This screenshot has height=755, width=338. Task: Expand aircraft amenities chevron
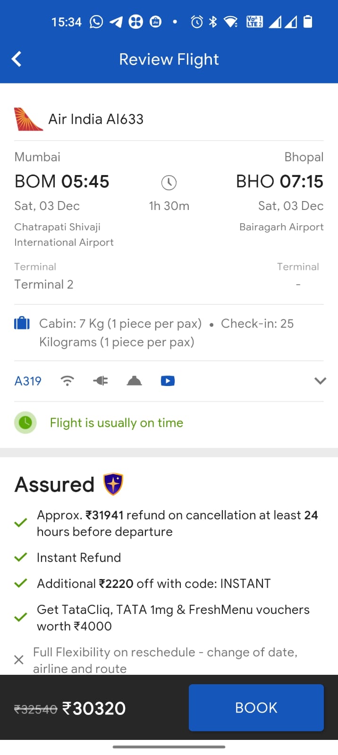[x=320, y=381]
